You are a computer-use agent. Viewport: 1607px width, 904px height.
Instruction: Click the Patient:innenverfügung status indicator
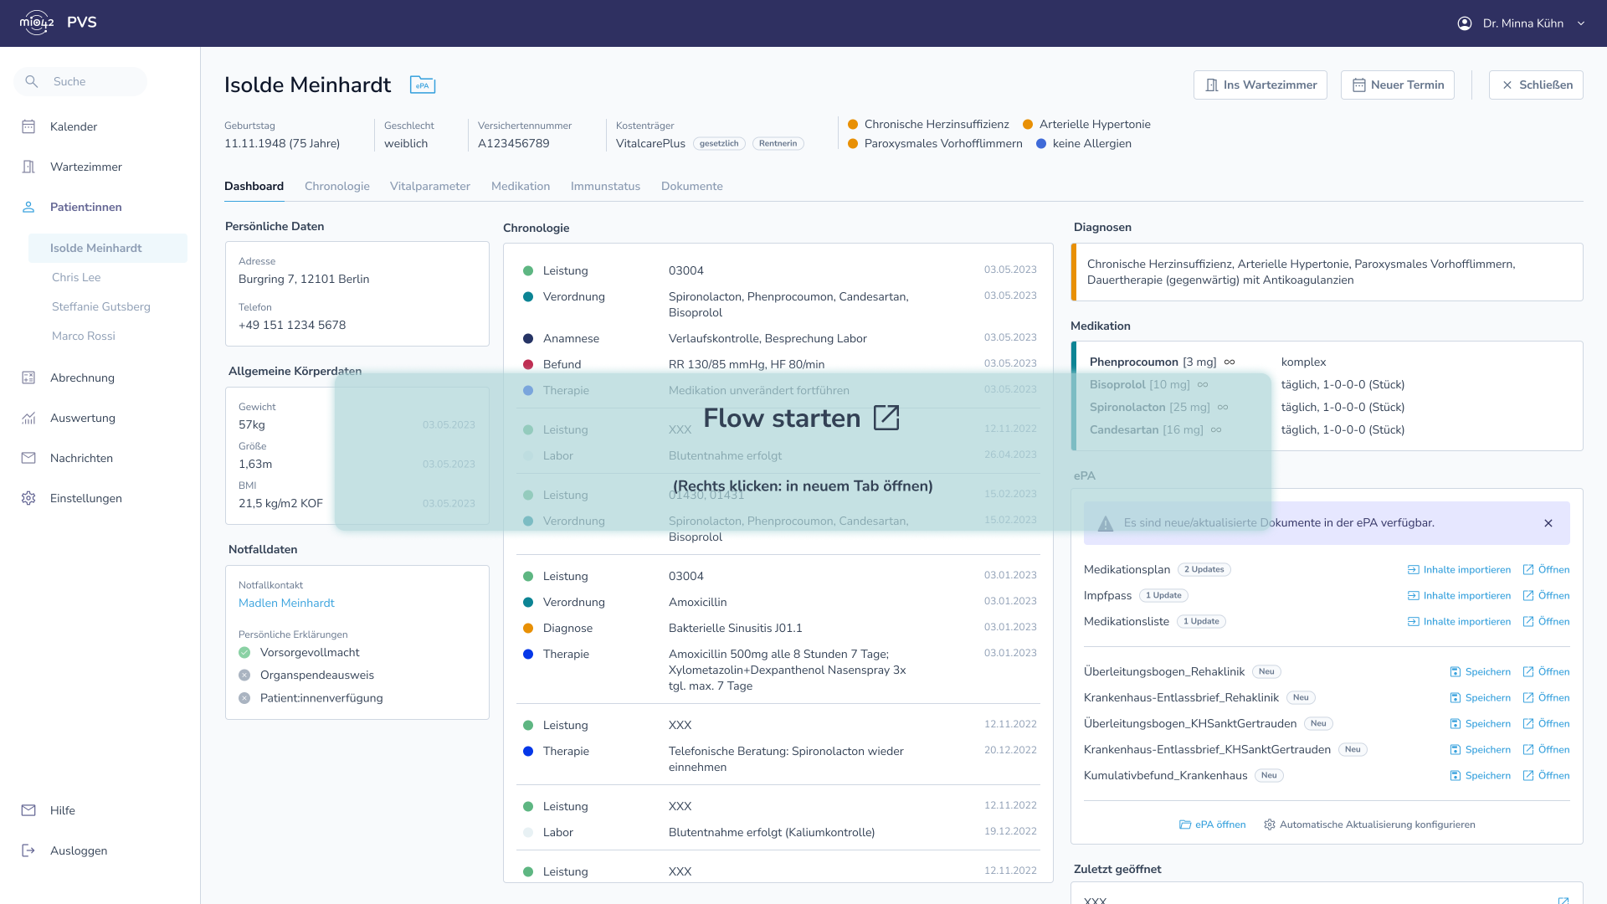[x=244, y=698]
